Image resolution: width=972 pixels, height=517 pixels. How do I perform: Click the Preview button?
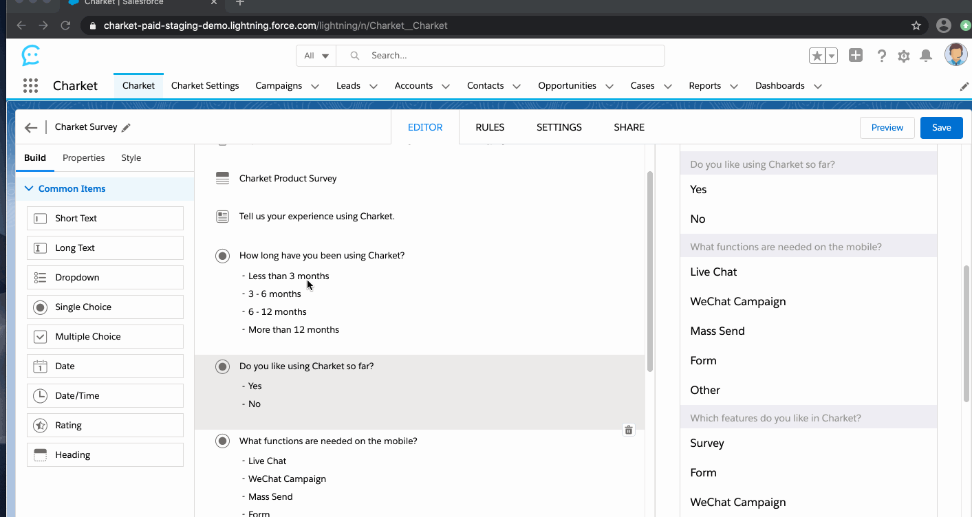click(x=887, y=128)
